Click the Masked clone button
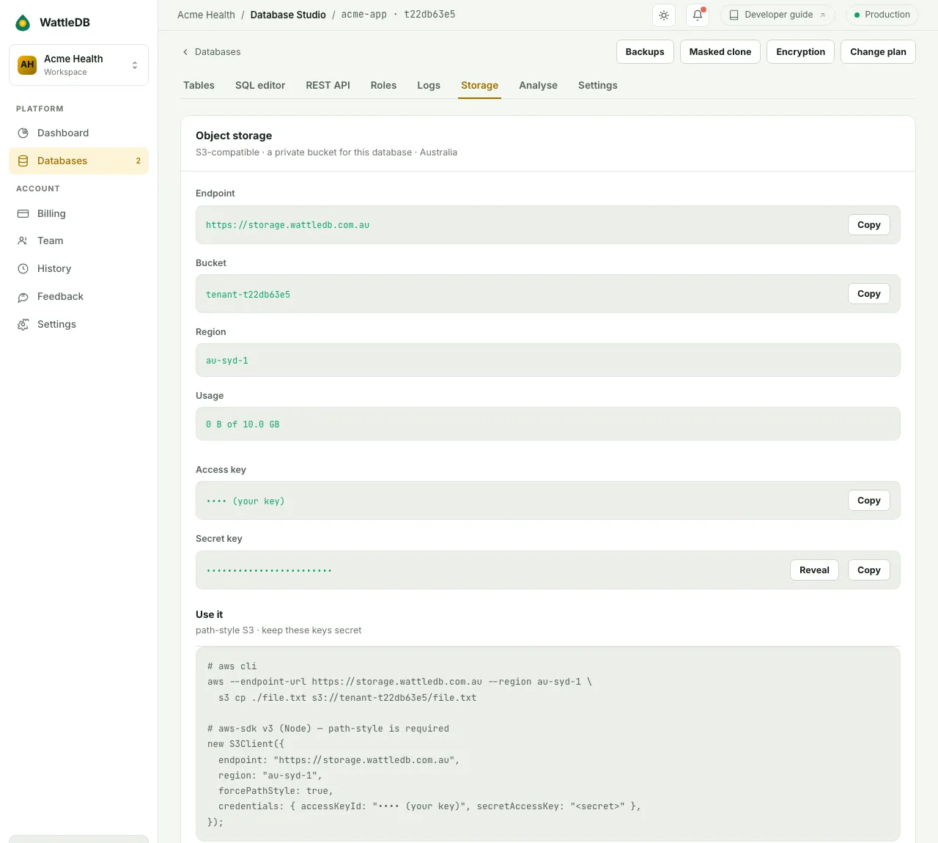This screenshot has height=843, width=938. [720, 52]
